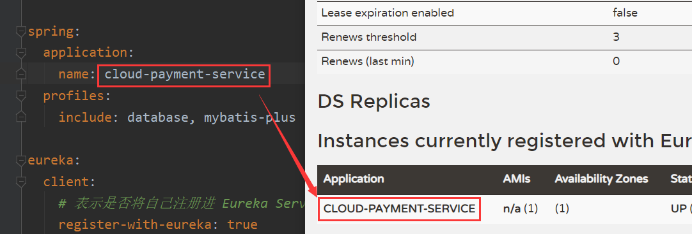
Task: Click the spring key in YAML editor
Action: (x=51, y=32)
